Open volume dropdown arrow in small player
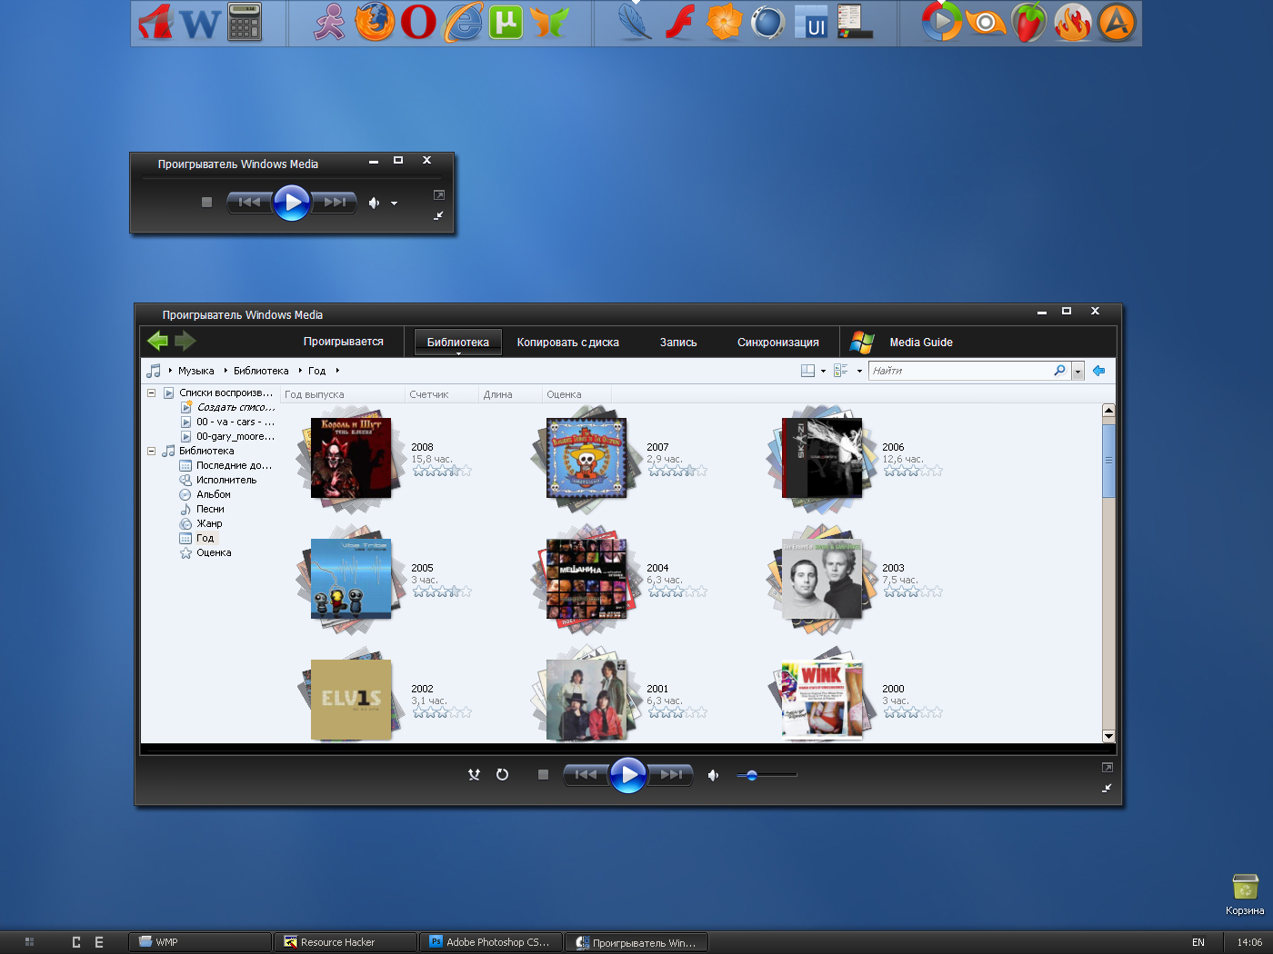Screen dimensions: 1273x954 coord(394,204)
